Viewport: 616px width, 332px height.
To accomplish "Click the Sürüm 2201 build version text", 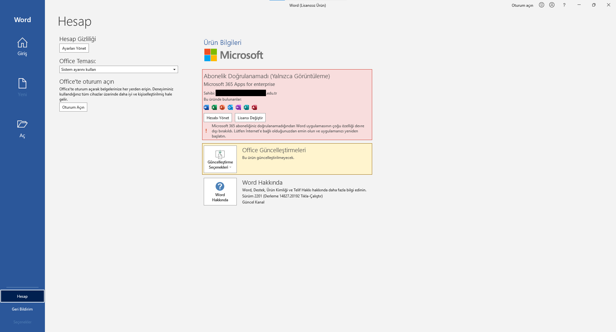I will click(282, 196).
